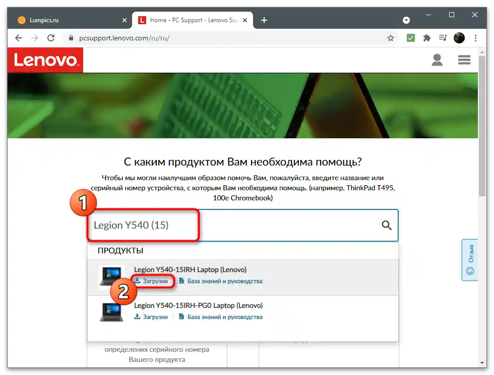
Task: Open База знаний for Legion Y540-15IRH-PG0
Action: [x=221, y=316]
